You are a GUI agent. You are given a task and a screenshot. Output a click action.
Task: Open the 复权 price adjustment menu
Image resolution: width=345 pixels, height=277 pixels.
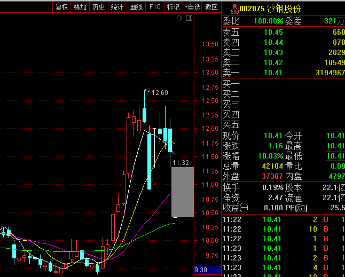tap(62, 7)
